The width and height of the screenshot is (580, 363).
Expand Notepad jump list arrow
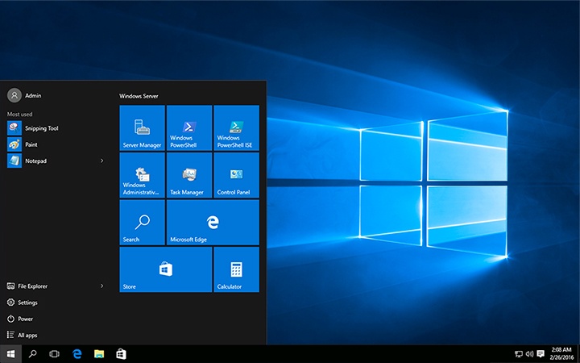point(102,161)
